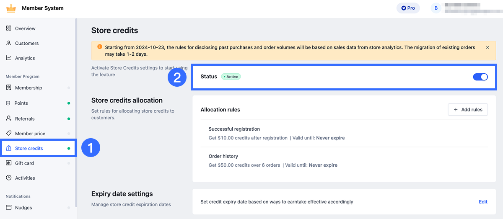Click the Points coin stack icon
The image size is (503, 219).
pos(8,103)
